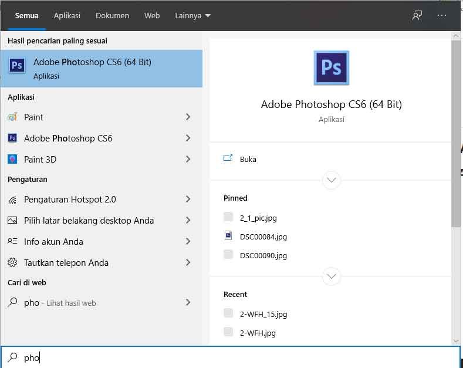Click the large Photoshop logo in the preview pane
Image resolution: width=463 pixels, height=368 pixels.
pos(331,68)
